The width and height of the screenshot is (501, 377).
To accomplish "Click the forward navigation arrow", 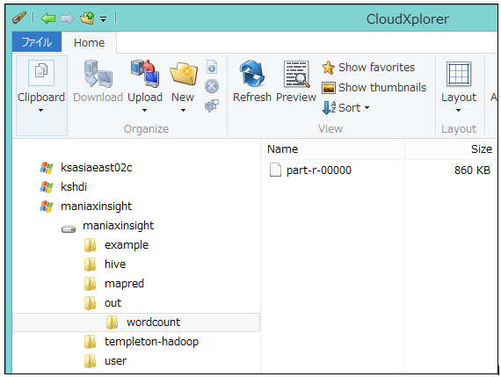I will click(x=67, y=18).
